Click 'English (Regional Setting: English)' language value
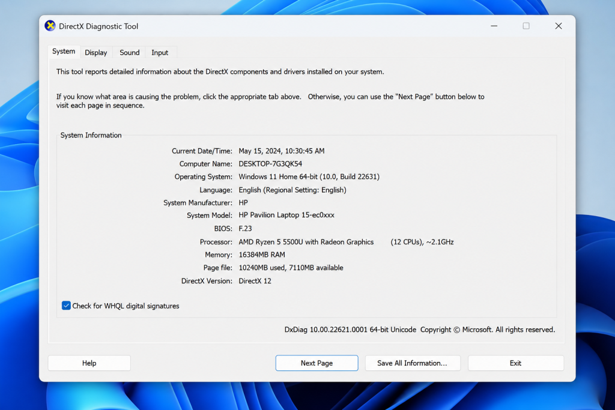Image resolution: width=615 pixels, height=410 pixels. coord(292,190)
